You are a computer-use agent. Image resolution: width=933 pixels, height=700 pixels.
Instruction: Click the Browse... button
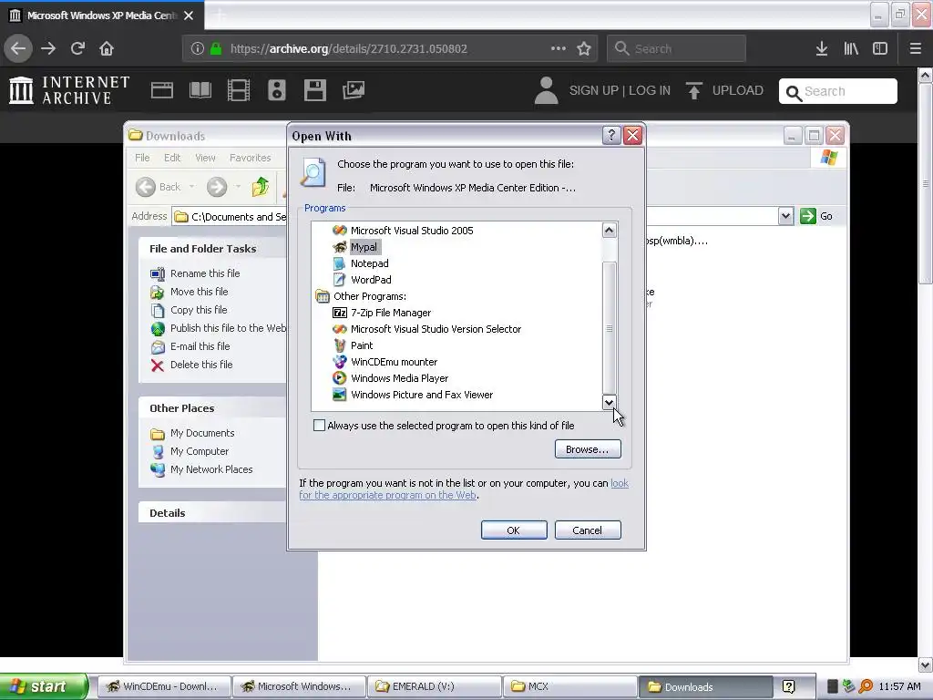(x=588, y=449)
